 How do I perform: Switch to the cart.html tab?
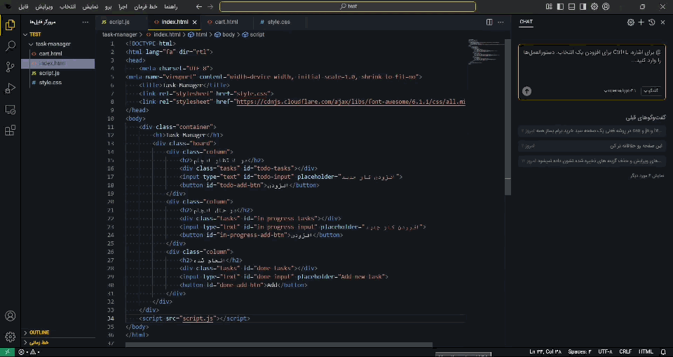(x=226, y=22)
